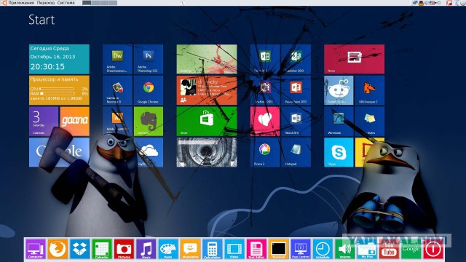Open the Notepad tile
Image resolution: width=466 pixels, height=262 pixels.
click(x=296, y=152)
